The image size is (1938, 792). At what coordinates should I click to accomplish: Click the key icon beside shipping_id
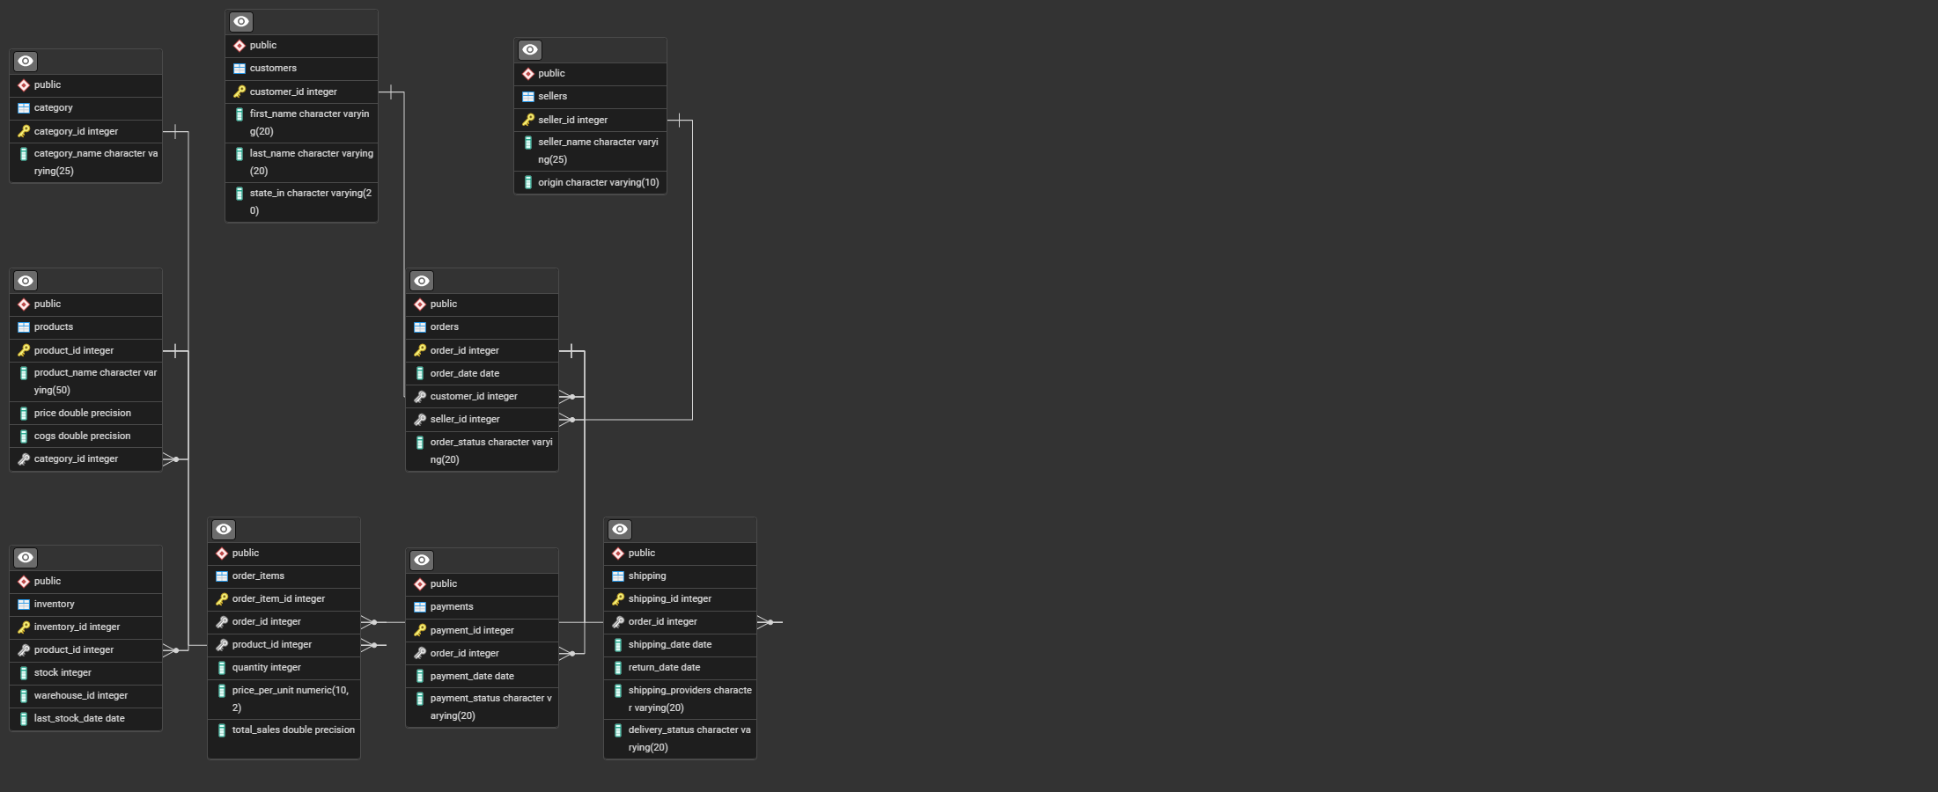point(618,598)
